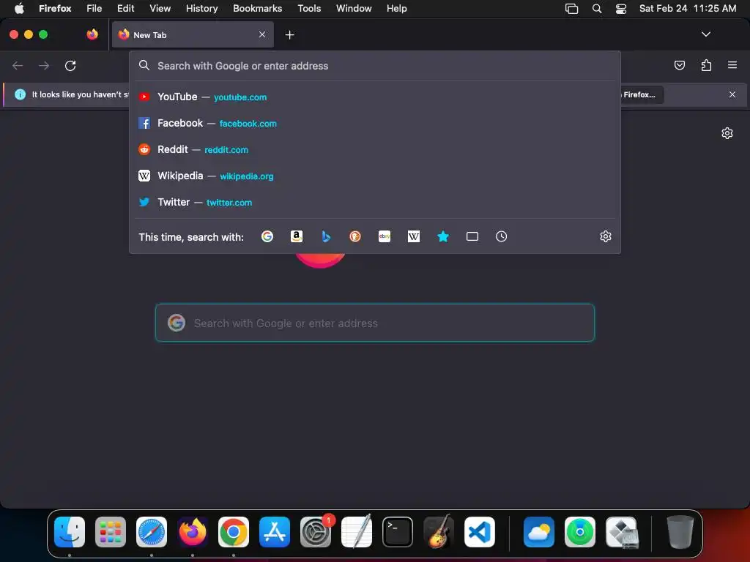Open the Help menu
Viewport: 750px width, 562px height.
(396, 9)
